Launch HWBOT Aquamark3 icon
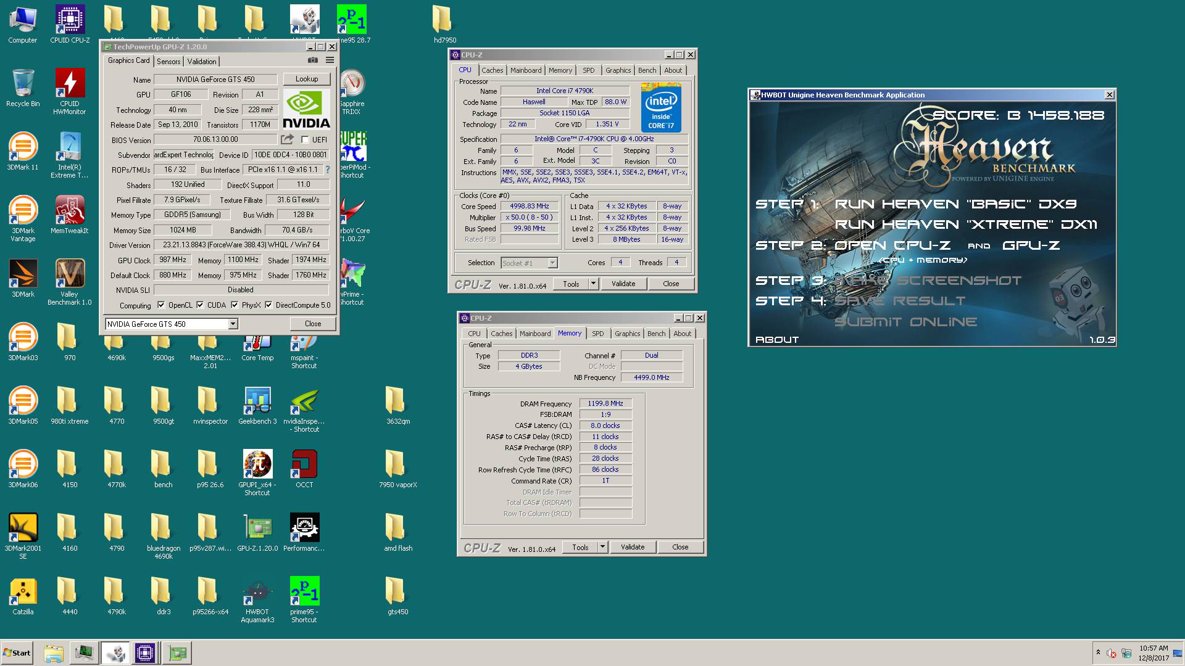 point(257,600)
